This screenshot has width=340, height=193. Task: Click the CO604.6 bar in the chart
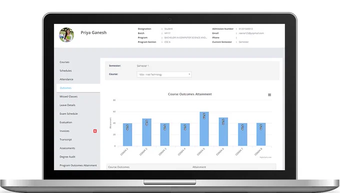click(x=223, y=132)
